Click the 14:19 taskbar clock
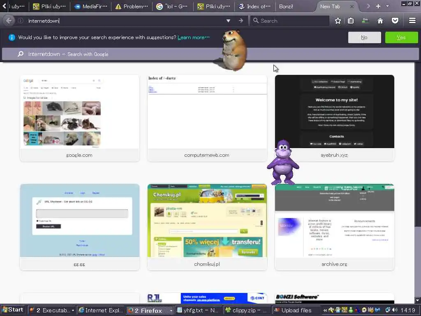This screenshot has width=421, height=316. tap(408, 310)
